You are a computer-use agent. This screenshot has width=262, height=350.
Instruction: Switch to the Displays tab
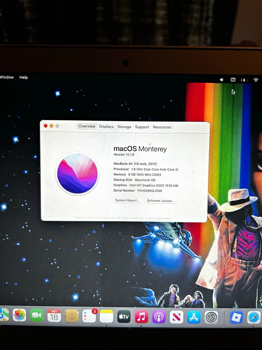point(106,127)
